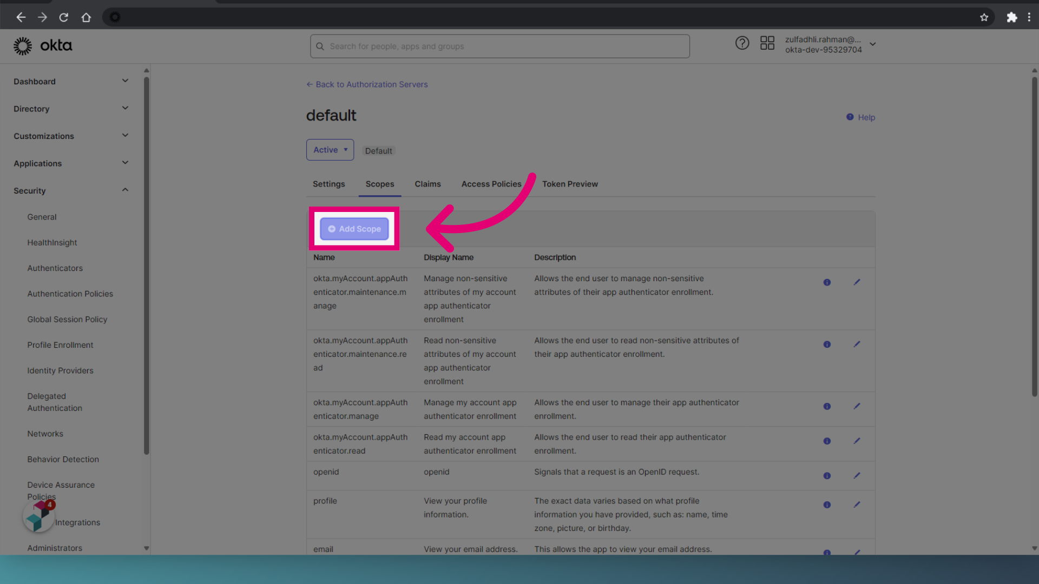Image resolution: width=1039 pixels, height=584 pixels.
Task: Click the 'Display Name' column header
Action: (449, 257)
